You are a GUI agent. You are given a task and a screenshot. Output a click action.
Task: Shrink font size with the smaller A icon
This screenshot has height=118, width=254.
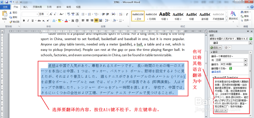pyautogui.click(x=55, y=14)
